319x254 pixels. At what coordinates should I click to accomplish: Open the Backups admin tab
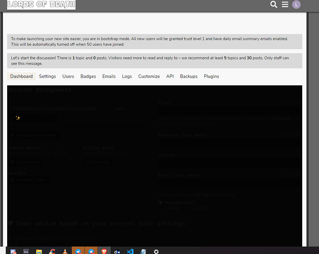click(x=188, y=76)
